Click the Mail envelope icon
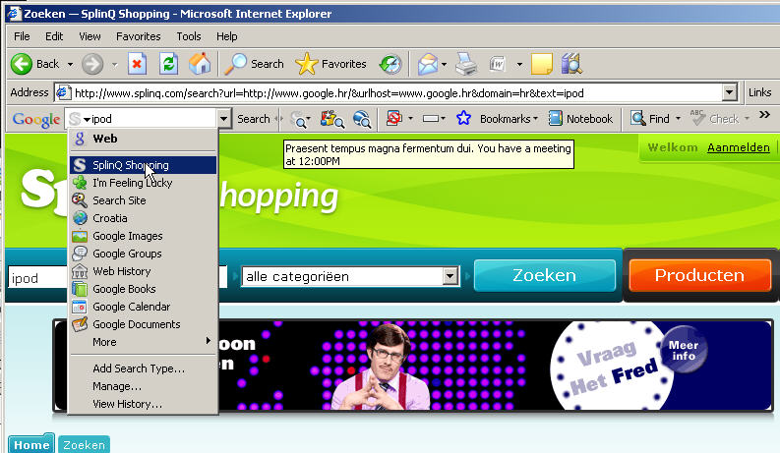 [428, 64]
